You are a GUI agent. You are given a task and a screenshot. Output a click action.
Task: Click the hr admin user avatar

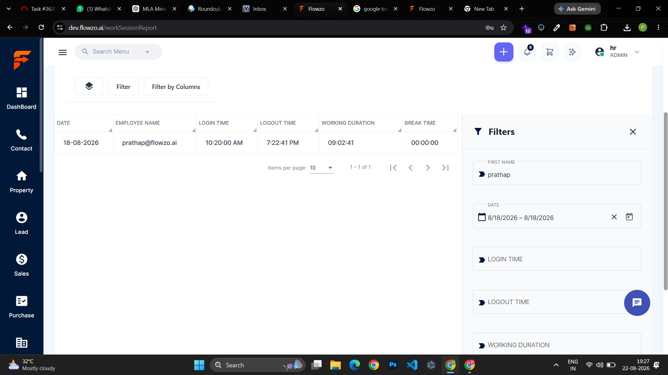pyautogui.click(x=599, y=52)
